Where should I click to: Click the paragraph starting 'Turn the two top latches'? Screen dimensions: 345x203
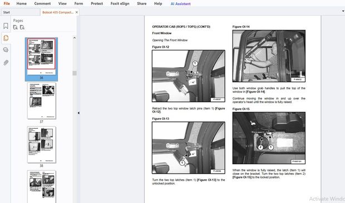(x=189, y=181)
